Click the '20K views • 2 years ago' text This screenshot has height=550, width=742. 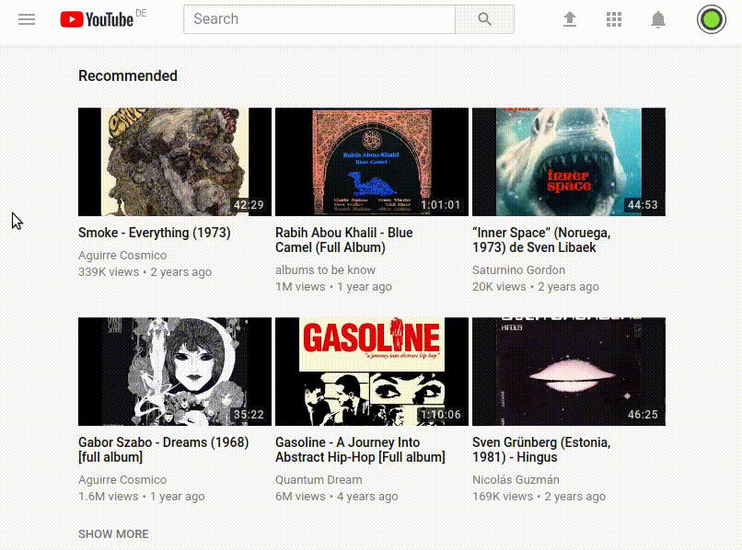536,287
